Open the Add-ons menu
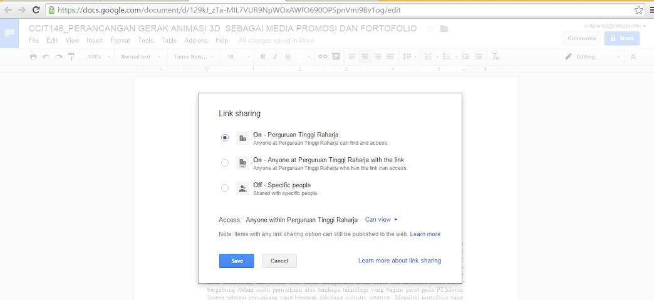 (196, 41)
